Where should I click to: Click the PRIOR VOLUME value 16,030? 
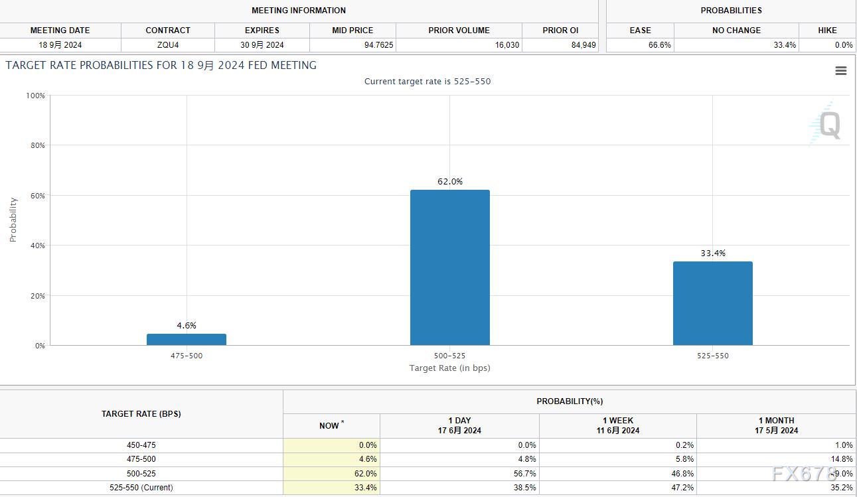coord(506,45)
